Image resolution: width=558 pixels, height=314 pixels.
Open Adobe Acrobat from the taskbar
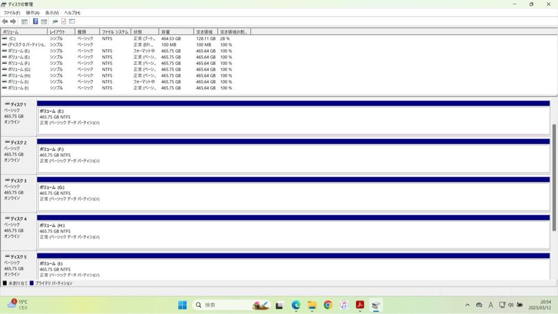click(360, 305)
